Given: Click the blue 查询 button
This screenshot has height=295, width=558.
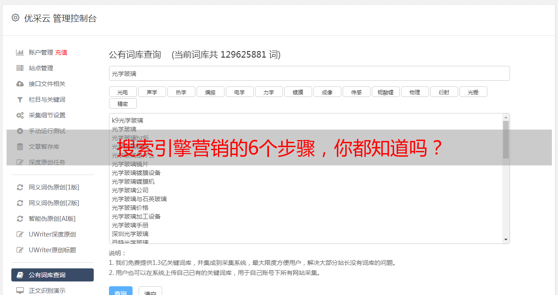Looking at the screenshot, I should click(x=121, y=291).
